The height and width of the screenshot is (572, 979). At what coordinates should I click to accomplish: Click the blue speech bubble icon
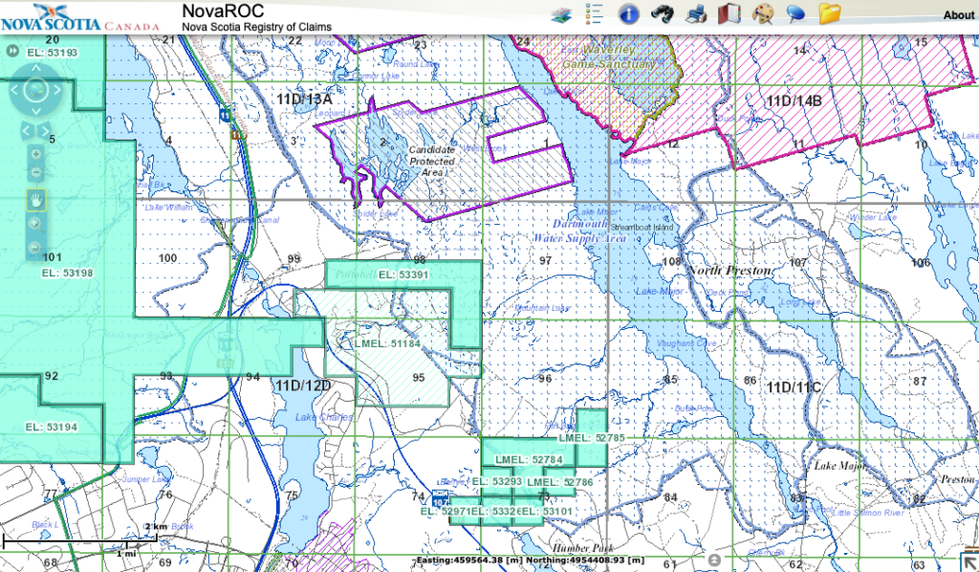point(795,13)
